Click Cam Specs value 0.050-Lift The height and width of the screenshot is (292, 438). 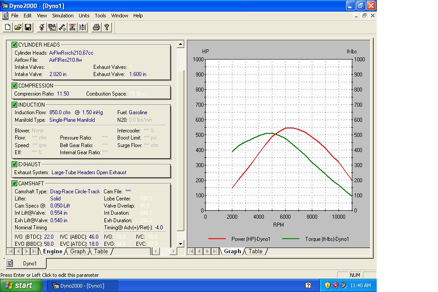(x=60, y=206)
